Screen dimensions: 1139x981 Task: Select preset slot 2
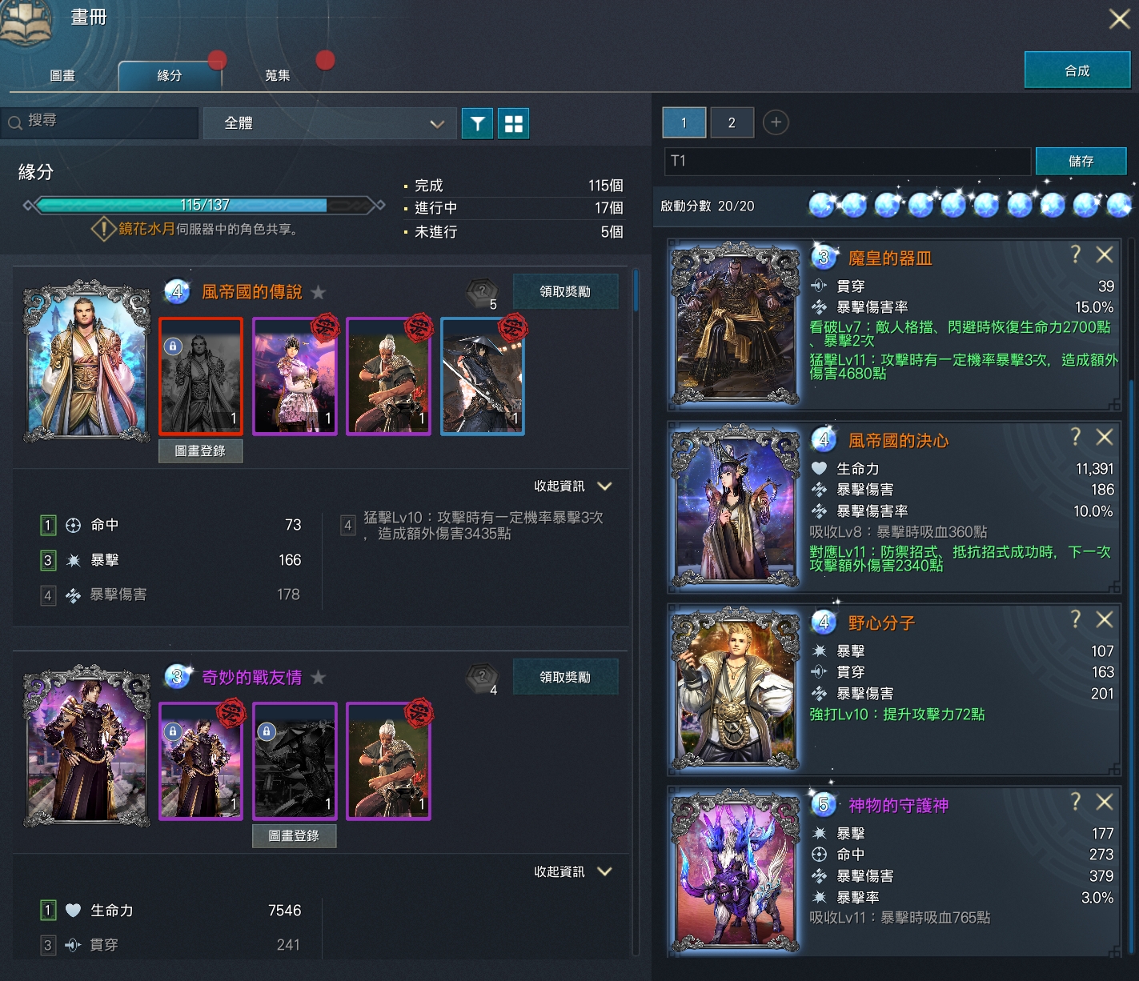point(731,122)
